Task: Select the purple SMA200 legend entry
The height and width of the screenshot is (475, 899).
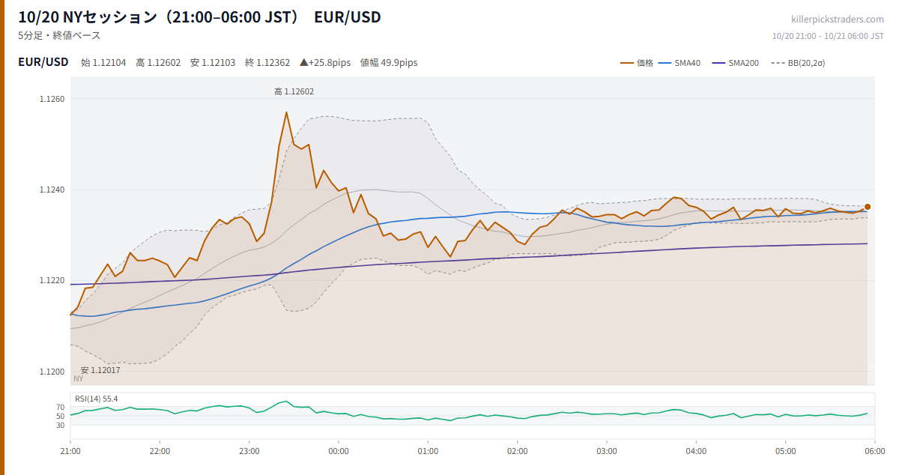Action: point(736,63)
